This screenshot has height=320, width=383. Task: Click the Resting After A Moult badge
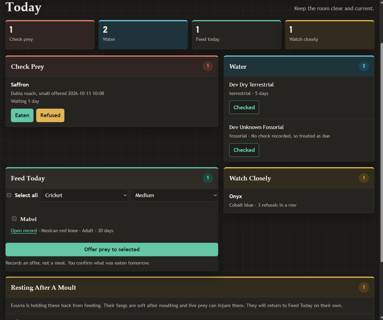364,287
